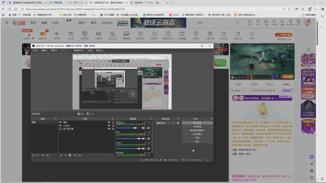Open the scene transition type dropdown

[165, 123]
